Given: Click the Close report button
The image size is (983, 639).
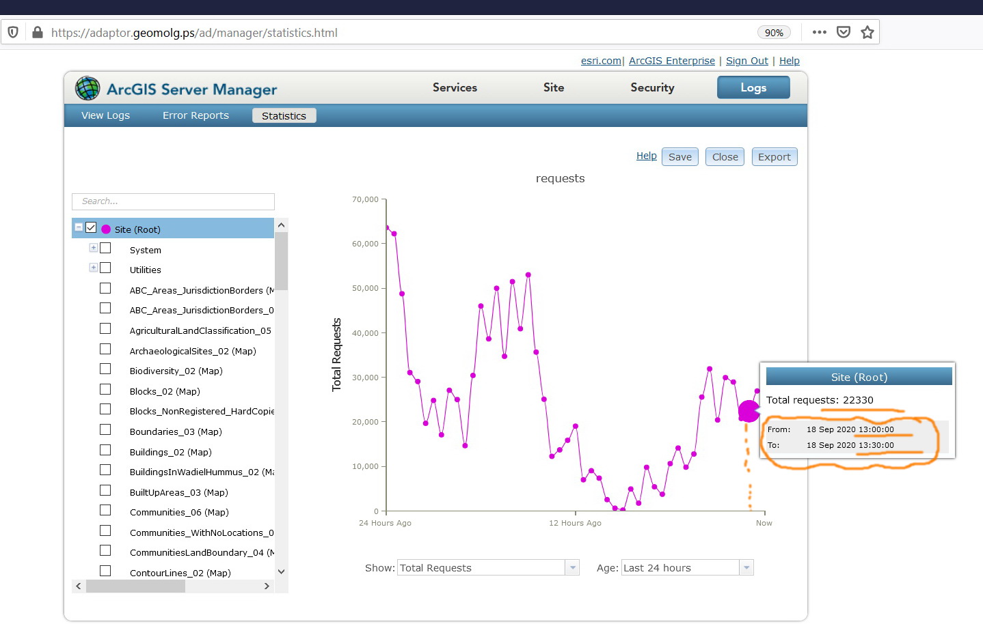Looking at the screenshot, I should [725, 156].
